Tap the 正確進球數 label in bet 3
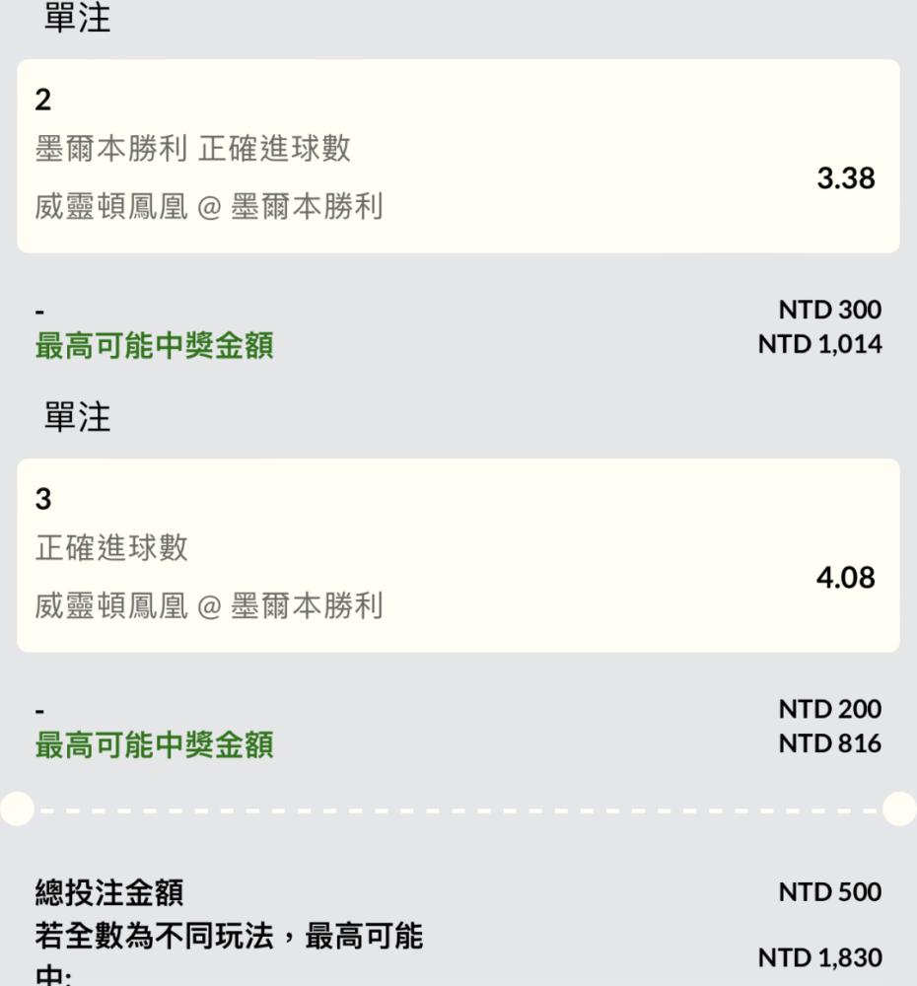This screenshot has width=917, height=986. point(111,547)
